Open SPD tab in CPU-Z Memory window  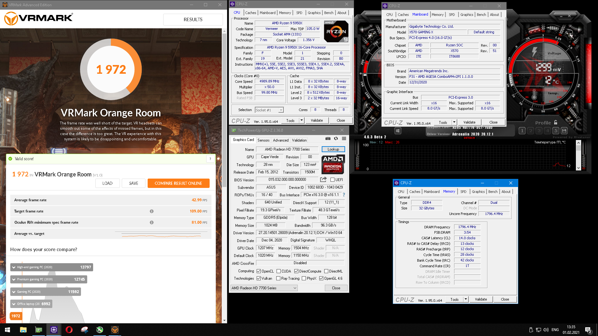click(463, 192)
